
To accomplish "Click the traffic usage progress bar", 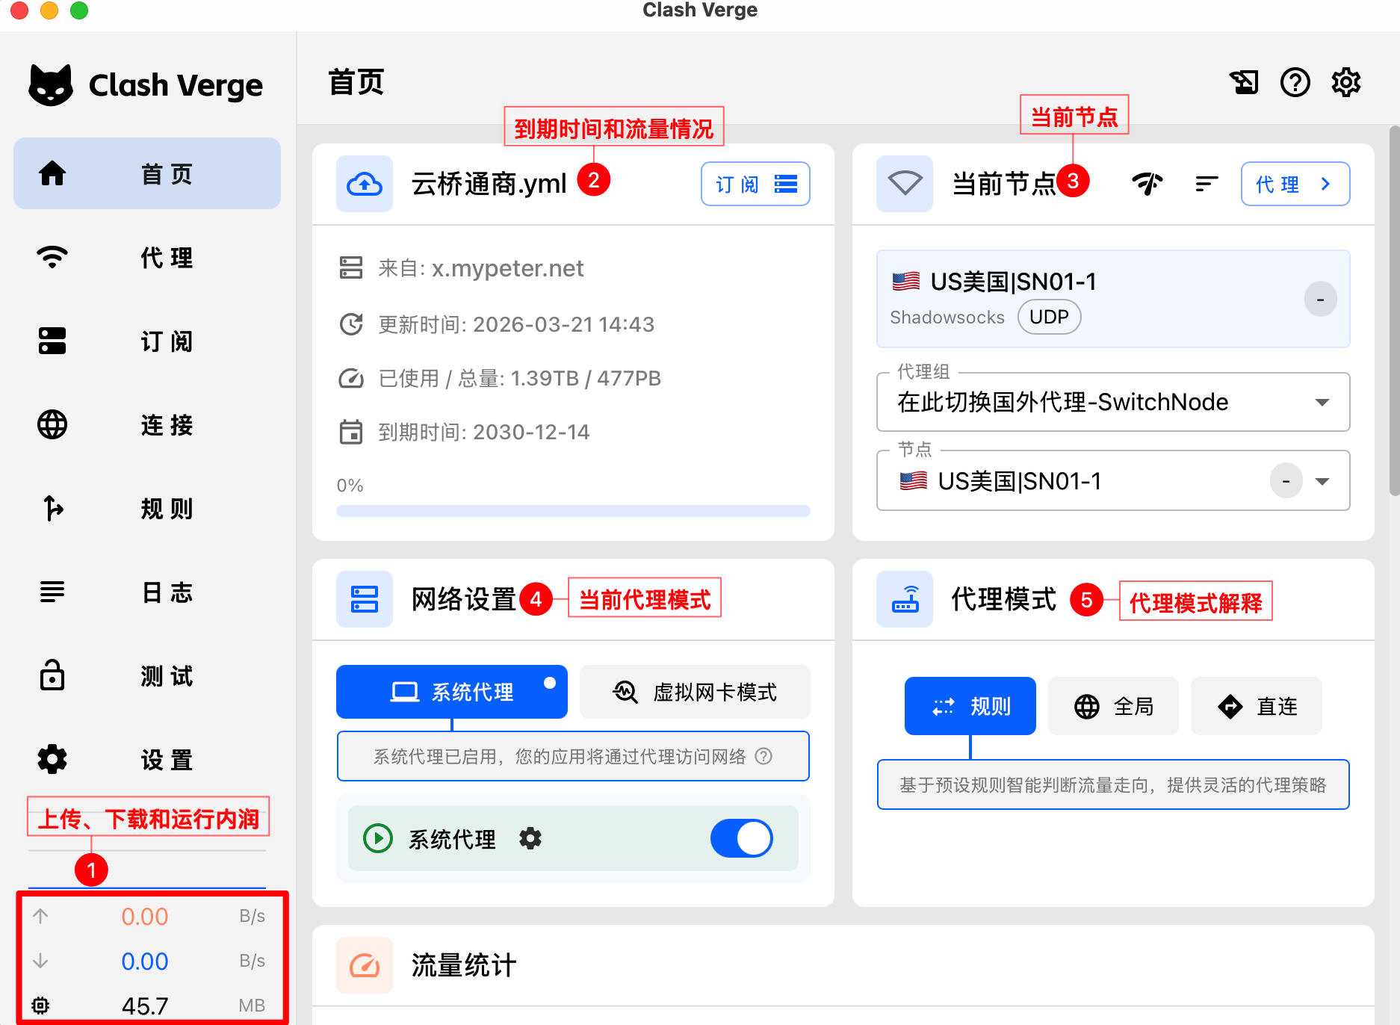I will tap(573, 511).
